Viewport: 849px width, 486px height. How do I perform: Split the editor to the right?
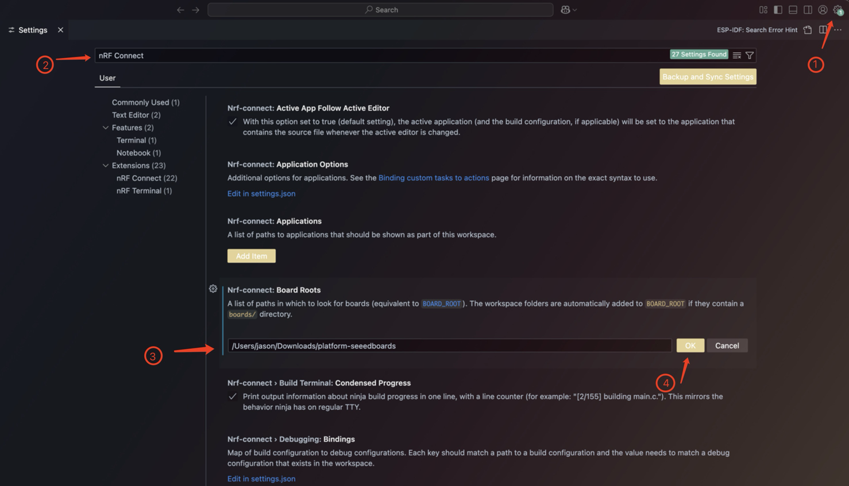[823, 30]
